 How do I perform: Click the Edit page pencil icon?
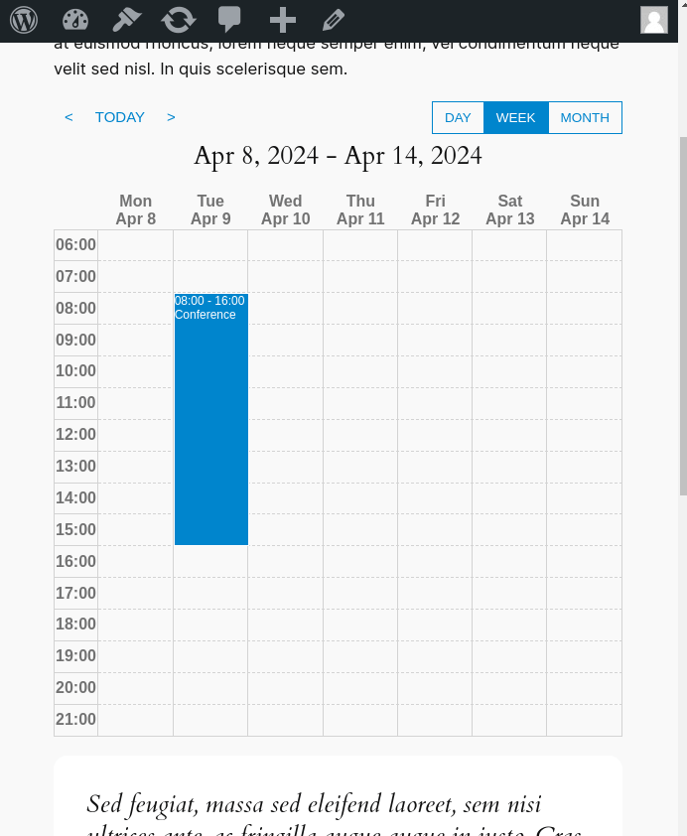tap(334, 20)
